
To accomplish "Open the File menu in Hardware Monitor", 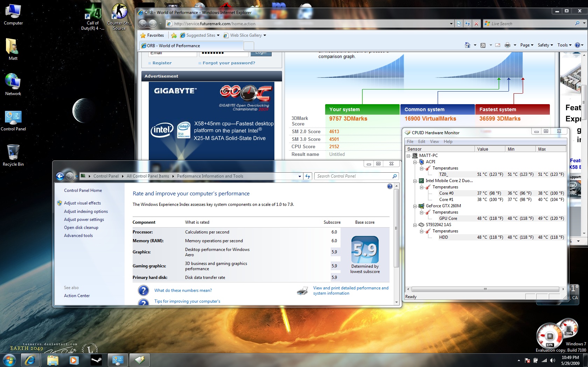I will (x=410, y=142).
